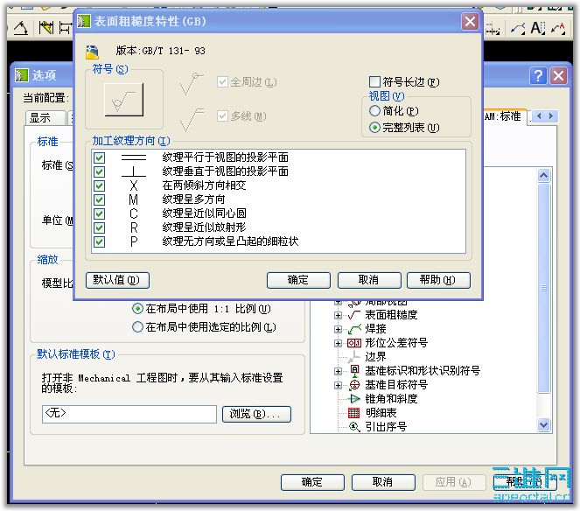Click the default template path input field
The image size is (580, 511).
coord(129,414)
